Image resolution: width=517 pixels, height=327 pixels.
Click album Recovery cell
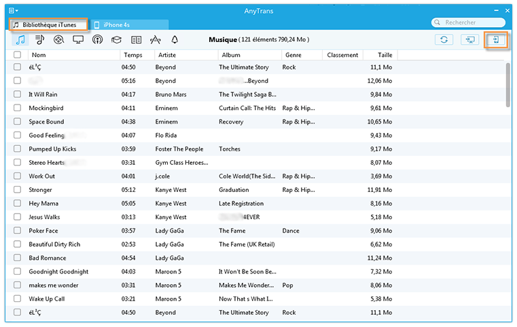231,122
